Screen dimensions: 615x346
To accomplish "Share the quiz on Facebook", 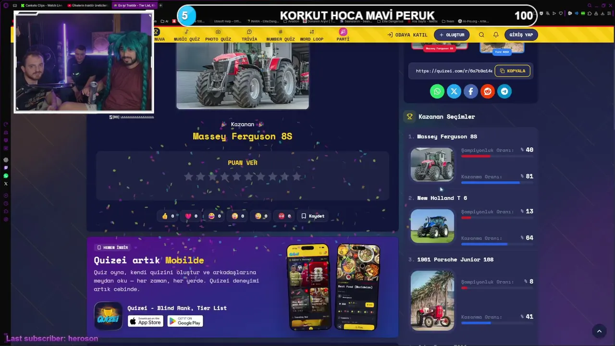I will (x=471, y=91).
